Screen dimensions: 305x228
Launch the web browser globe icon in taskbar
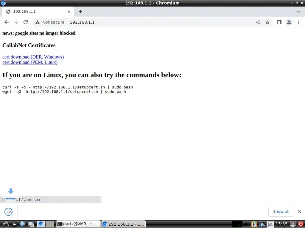click(x=22, y=224)
